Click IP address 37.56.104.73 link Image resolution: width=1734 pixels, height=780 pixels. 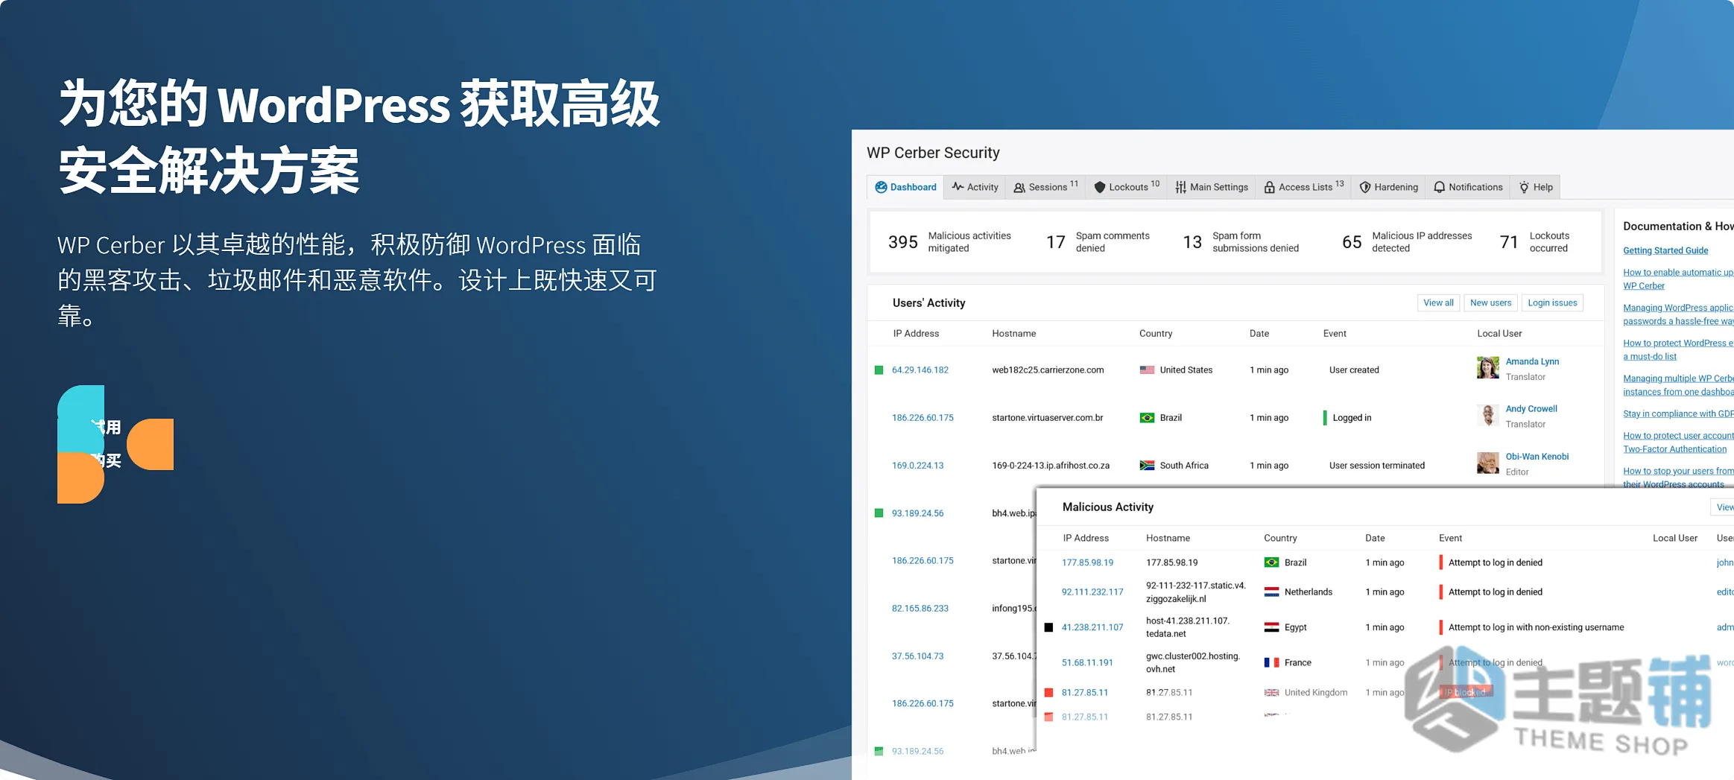(x=917, y=656)
